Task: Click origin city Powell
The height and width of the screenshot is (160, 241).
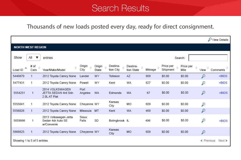Action: click(x=84, y=83)
